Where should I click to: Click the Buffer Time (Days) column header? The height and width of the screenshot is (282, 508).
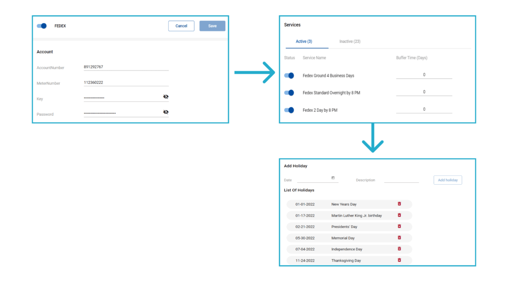point(411,58)
